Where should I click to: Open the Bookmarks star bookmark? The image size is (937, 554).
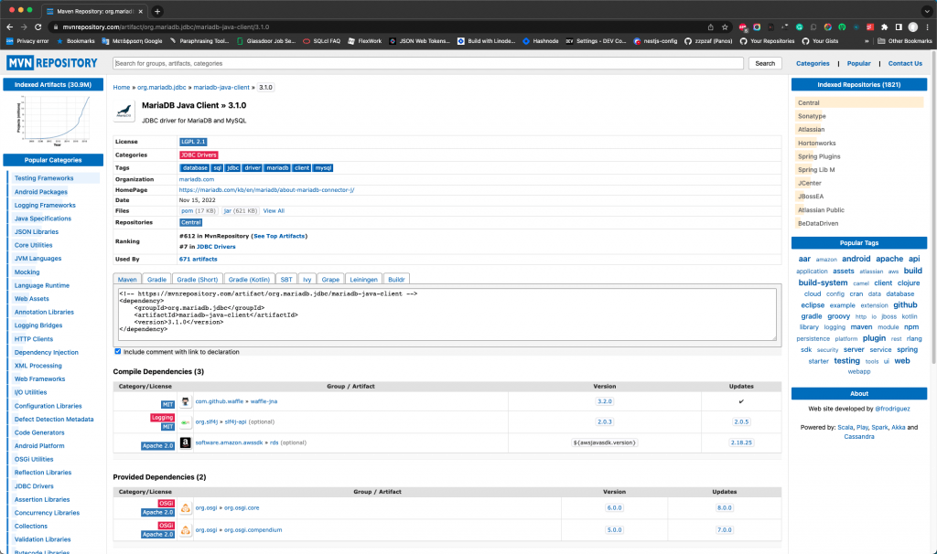pyautogui.click(x=75, y=41)
